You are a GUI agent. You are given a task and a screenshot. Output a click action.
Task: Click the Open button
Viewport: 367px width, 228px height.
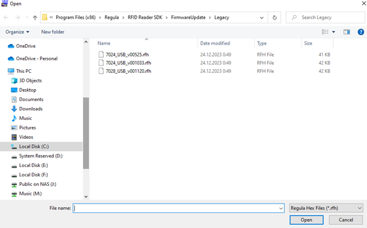tap(307, 220)
